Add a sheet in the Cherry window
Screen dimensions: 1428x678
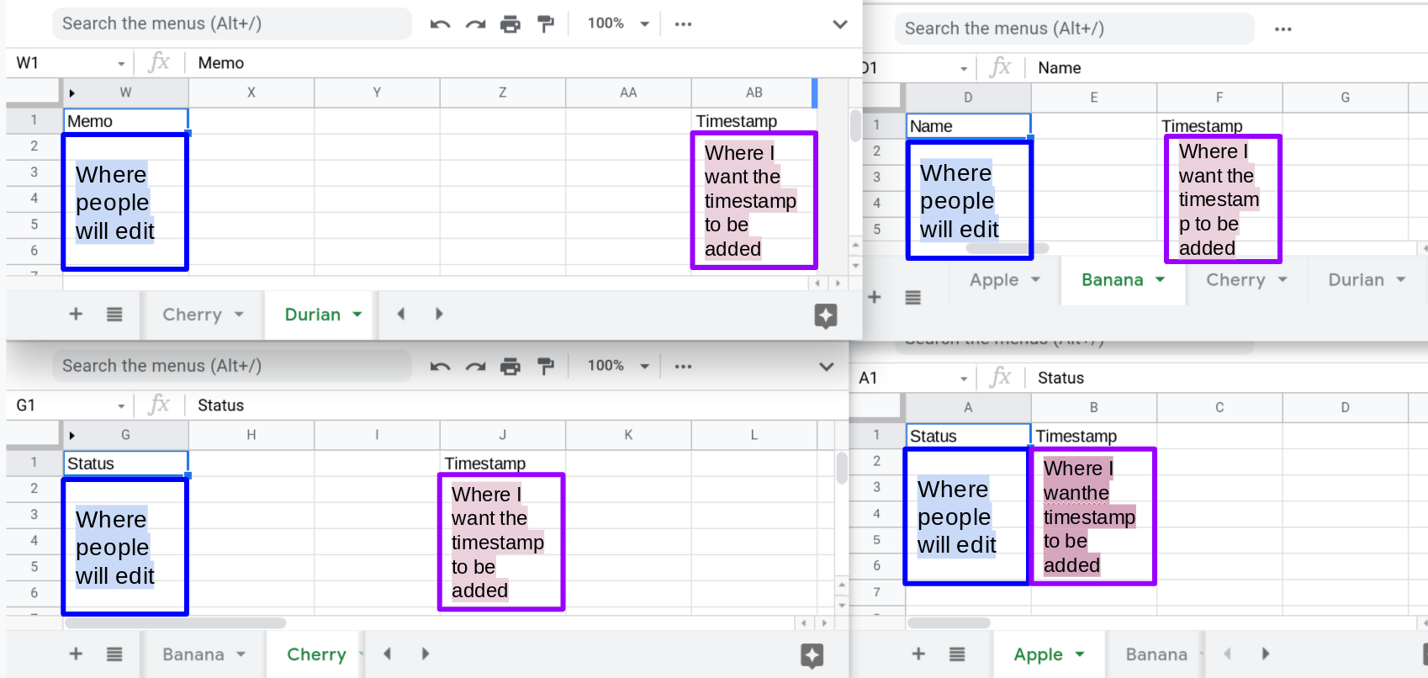coord(76,654)
